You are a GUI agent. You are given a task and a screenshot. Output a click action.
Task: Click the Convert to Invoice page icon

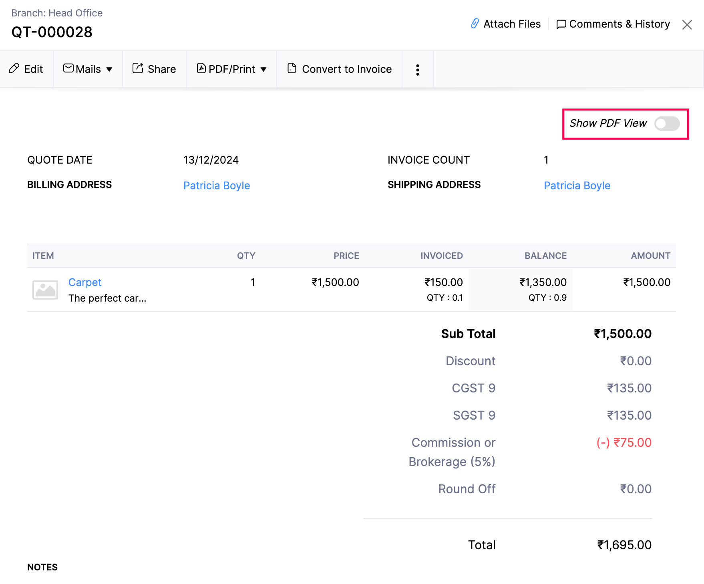point(292,68)
